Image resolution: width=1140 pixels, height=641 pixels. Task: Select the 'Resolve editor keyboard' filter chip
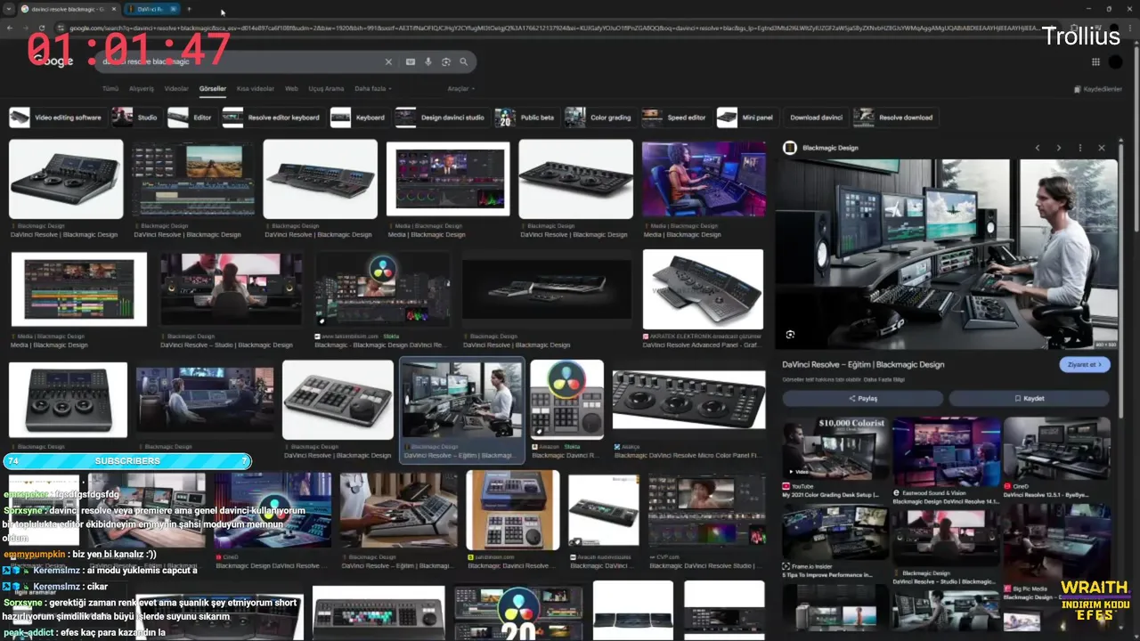point(272,118)
